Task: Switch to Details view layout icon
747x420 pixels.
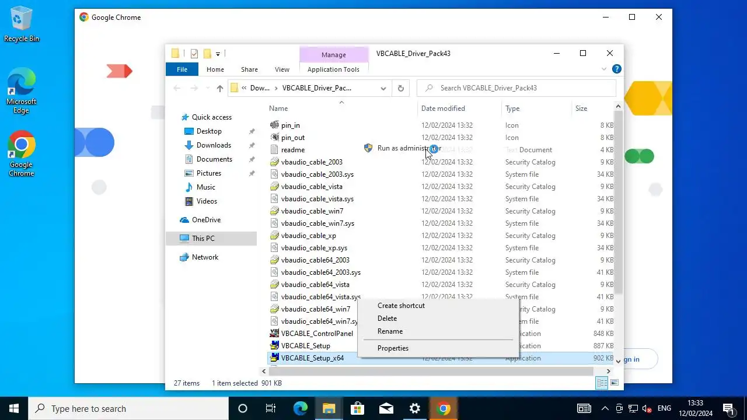Action: coord(601,383)
